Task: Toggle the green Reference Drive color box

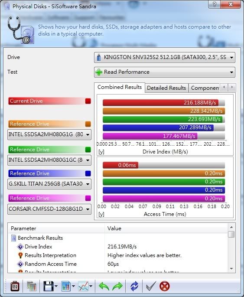Action: pyautogui.click(x=88, y=150)
